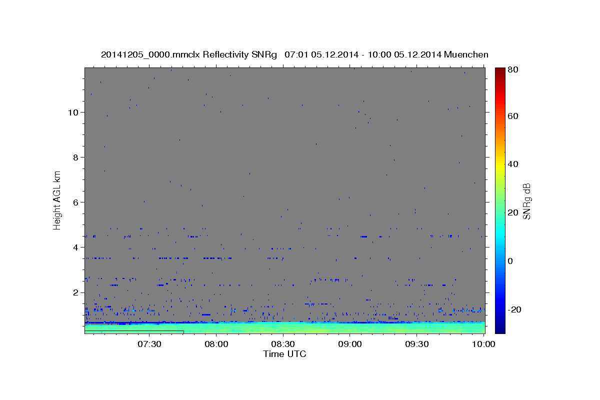The height and width of the screenshot is (400, 600).
Task: Click the colorbar value 20 label
Action: (x=512, y=212)
